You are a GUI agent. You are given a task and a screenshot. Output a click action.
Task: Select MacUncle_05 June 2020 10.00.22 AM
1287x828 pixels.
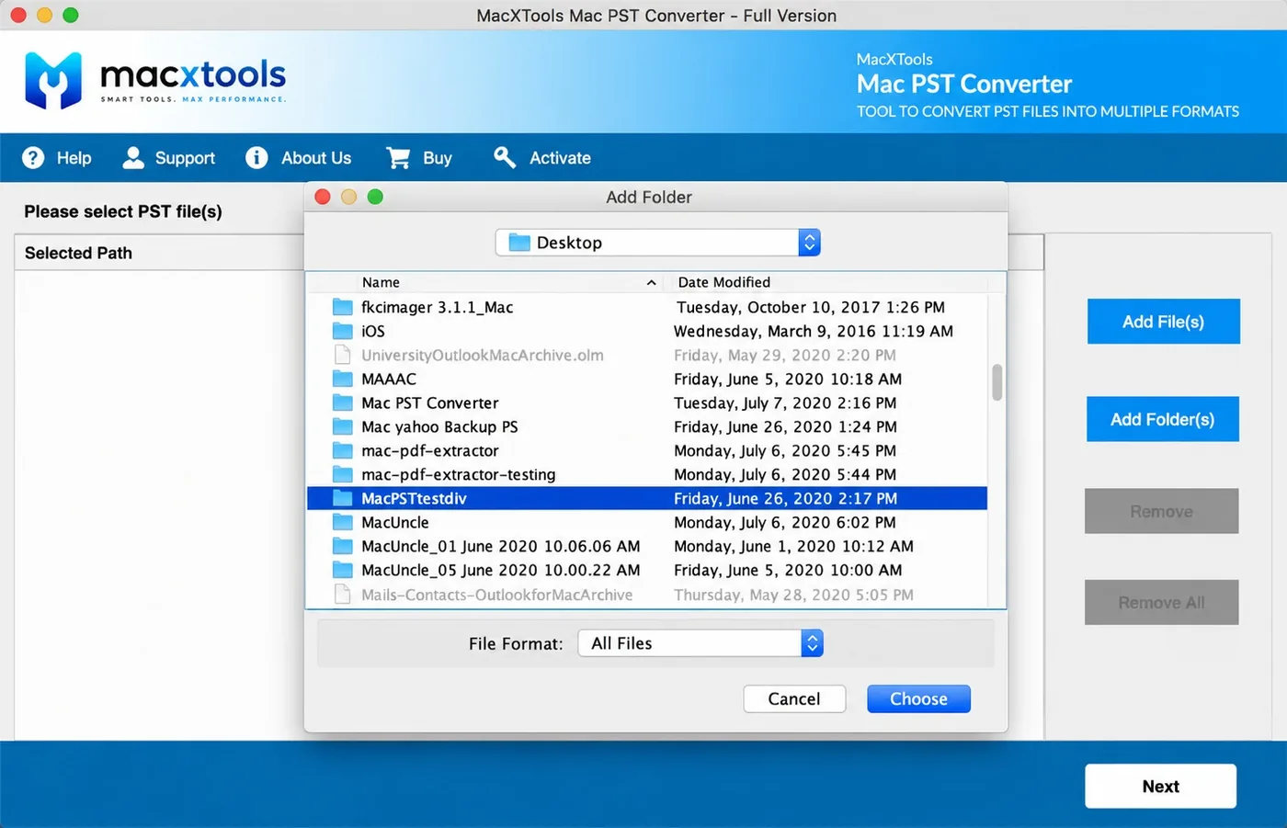(500, 570)
